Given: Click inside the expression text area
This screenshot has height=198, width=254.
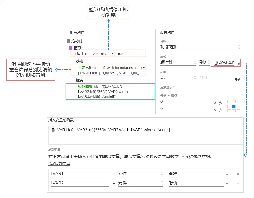Looking at the screenshot, I should pyautogui.click(x=146, y=135).
